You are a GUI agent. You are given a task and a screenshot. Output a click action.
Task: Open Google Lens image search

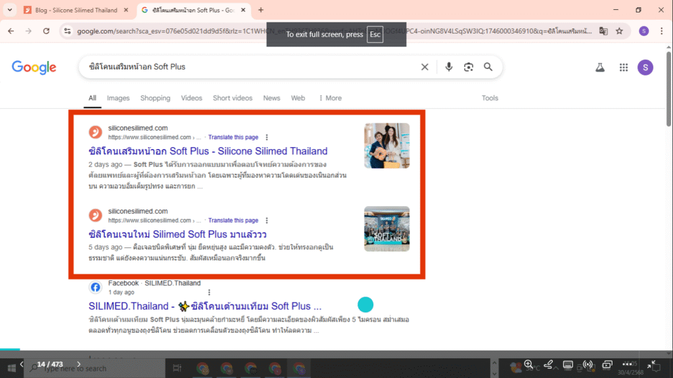tap(468, 66)
